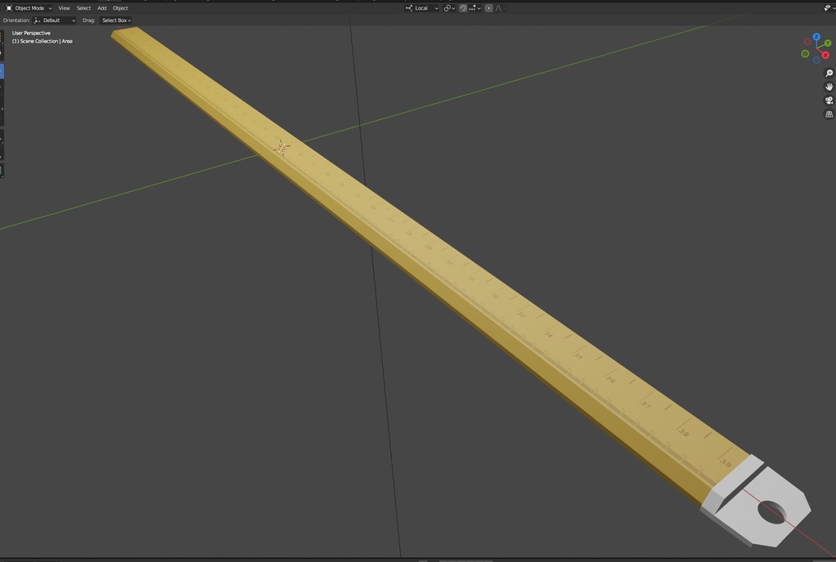Select the hand pan-view icon
This screenshot has width=836, height=562.
click(829, 87)
